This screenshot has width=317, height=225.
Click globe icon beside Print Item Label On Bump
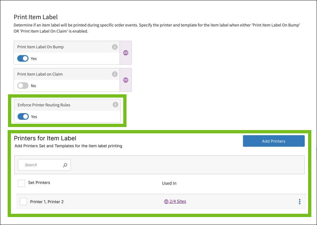126,53
